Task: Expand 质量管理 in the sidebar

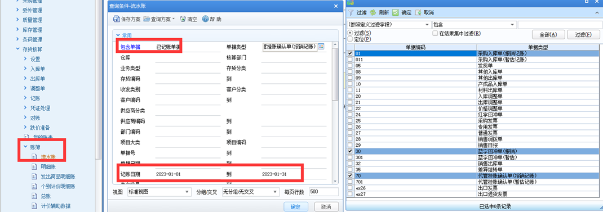Action: pos(17,20)
